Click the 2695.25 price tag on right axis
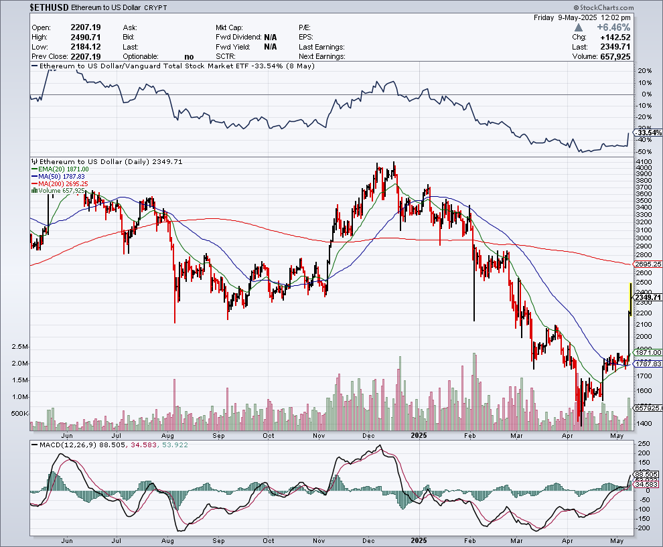This screenshot has height=547, width=663. tap(648, 264)
